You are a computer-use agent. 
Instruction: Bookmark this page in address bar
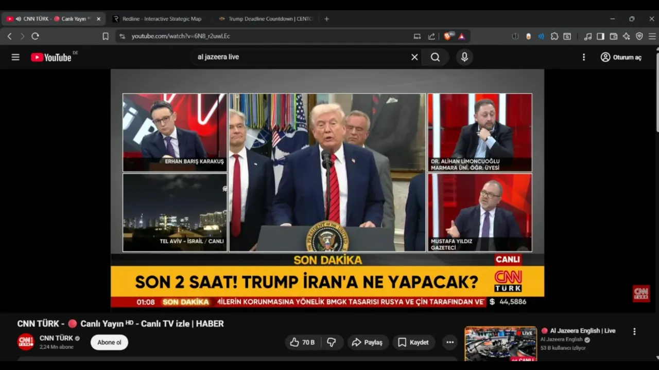106,36
